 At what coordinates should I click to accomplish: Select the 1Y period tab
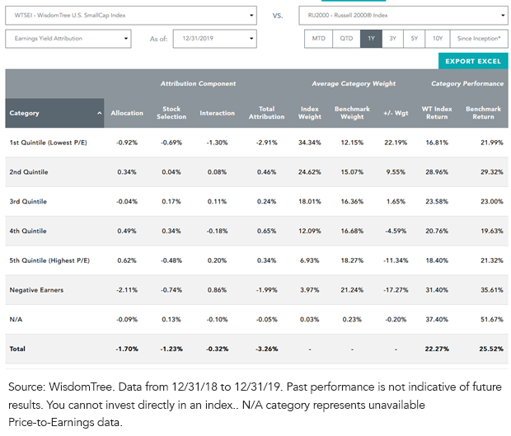pos(371,39)
